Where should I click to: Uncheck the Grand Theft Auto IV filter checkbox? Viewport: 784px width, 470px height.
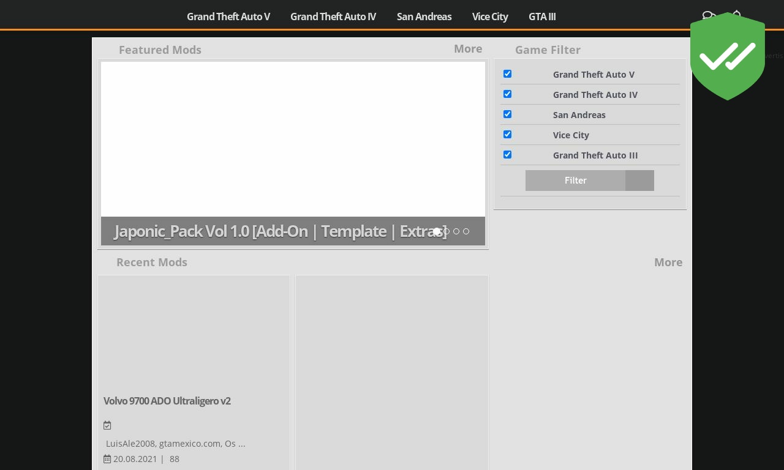point(507,94)
